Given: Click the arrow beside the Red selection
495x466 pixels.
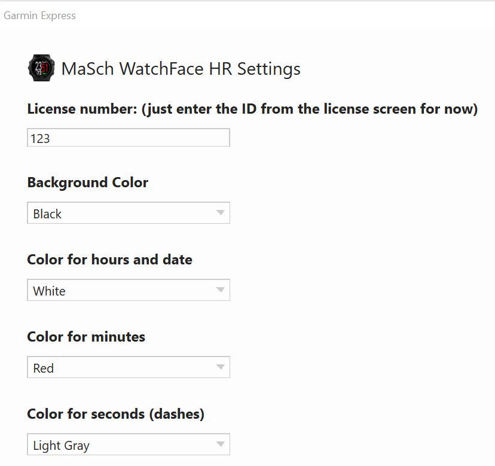Looking at the screenshot, I should (221, 367).
